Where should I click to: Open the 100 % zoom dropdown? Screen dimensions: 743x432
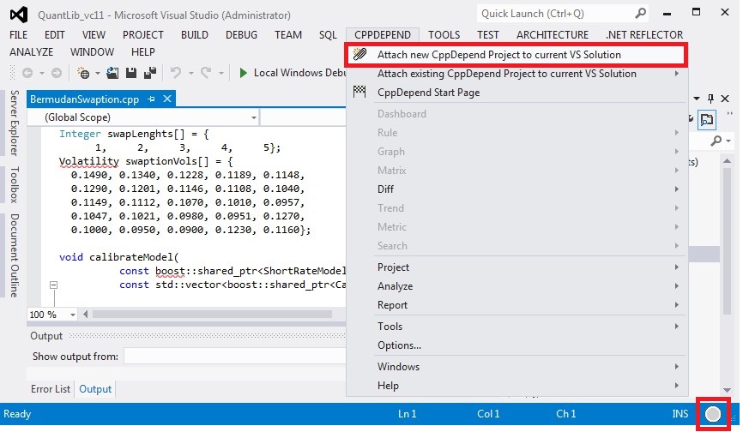pyautogui.click(x=73, y=315)
